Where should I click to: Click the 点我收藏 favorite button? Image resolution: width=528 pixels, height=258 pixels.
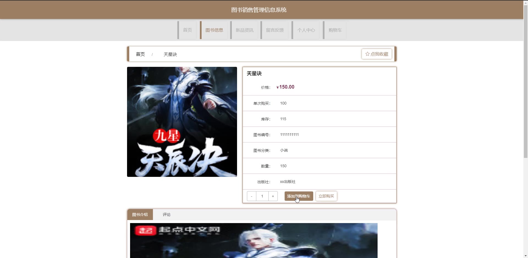coord(376,54)
